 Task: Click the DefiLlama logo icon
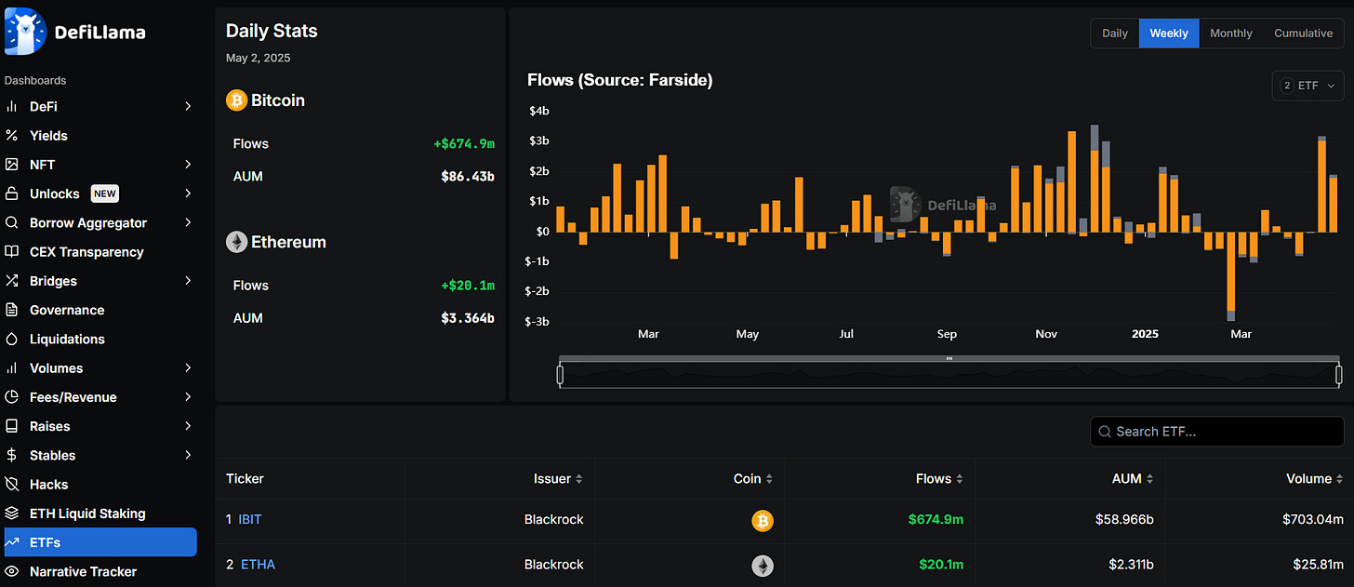(x=25, y=31)
